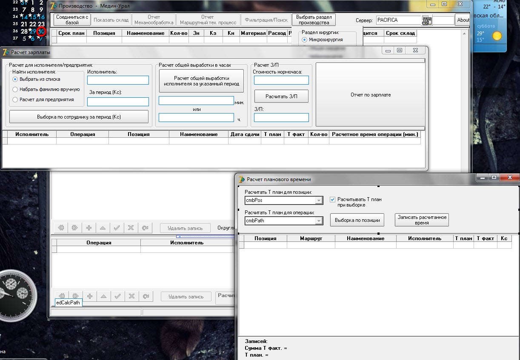Viewport: 520px width, 360px height.
Task: Focus the minutes (мин.) output field
Action: [x=196, y=101]
